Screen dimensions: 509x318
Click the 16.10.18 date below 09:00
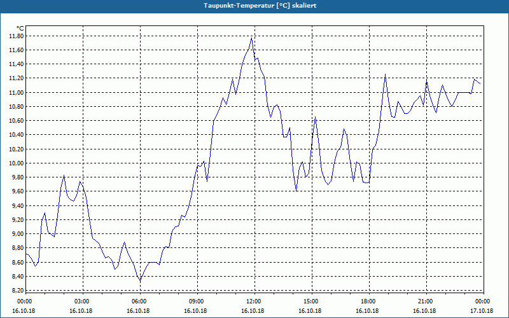[195, 311]
